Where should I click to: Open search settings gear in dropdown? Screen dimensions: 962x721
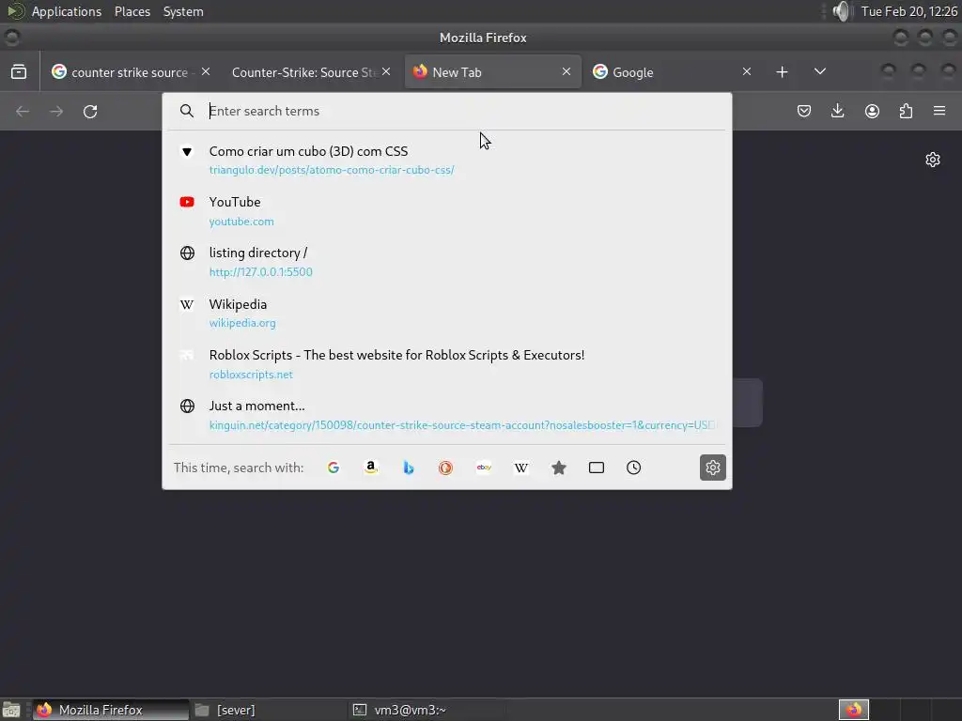pos(713,468)
